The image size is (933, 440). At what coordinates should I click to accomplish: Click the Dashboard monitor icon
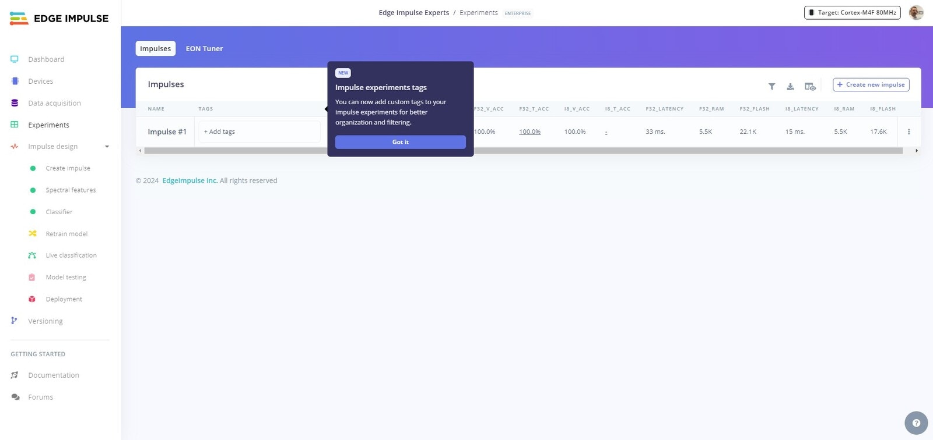(15, 59)
